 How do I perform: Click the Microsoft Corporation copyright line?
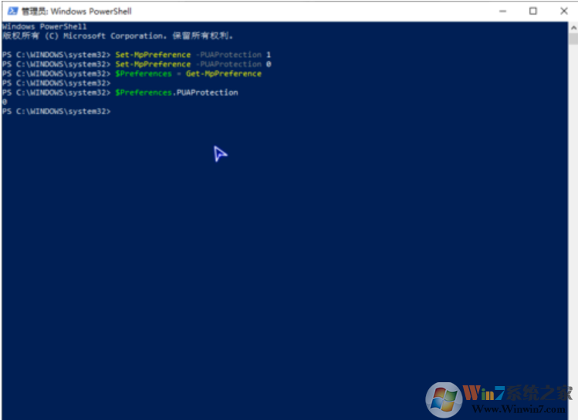click(117, 35)
